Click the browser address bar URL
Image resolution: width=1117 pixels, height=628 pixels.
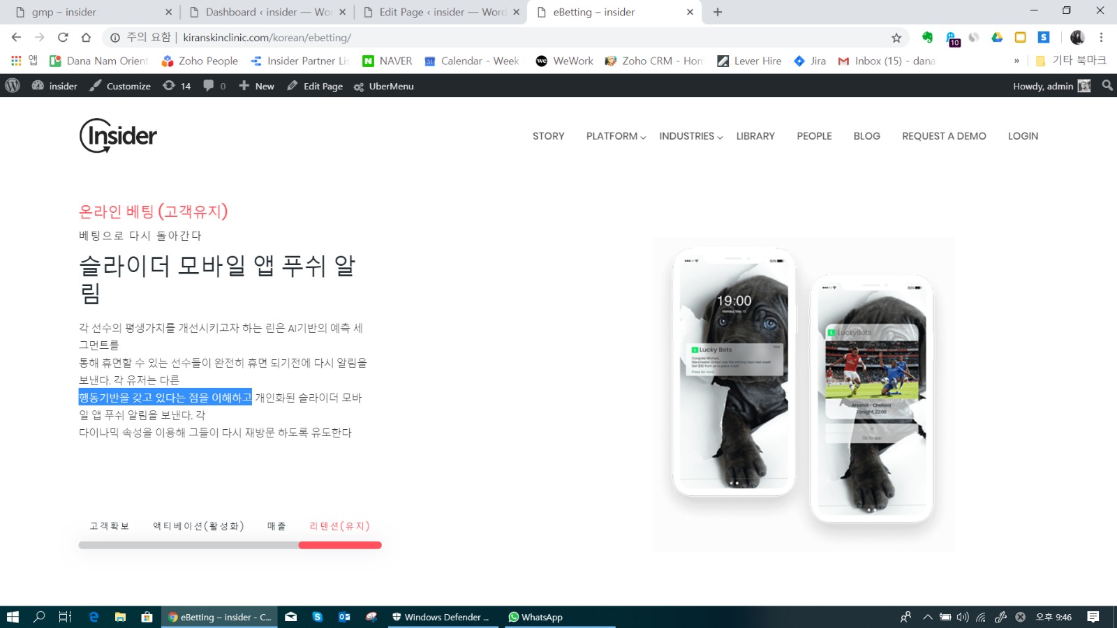[267, 38]
